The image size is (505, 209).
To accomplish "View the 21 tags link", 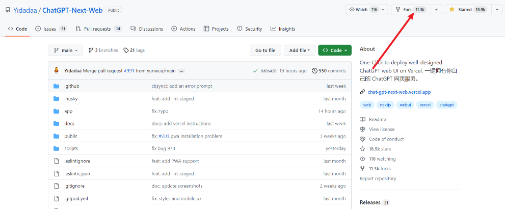I will (135, 50).
